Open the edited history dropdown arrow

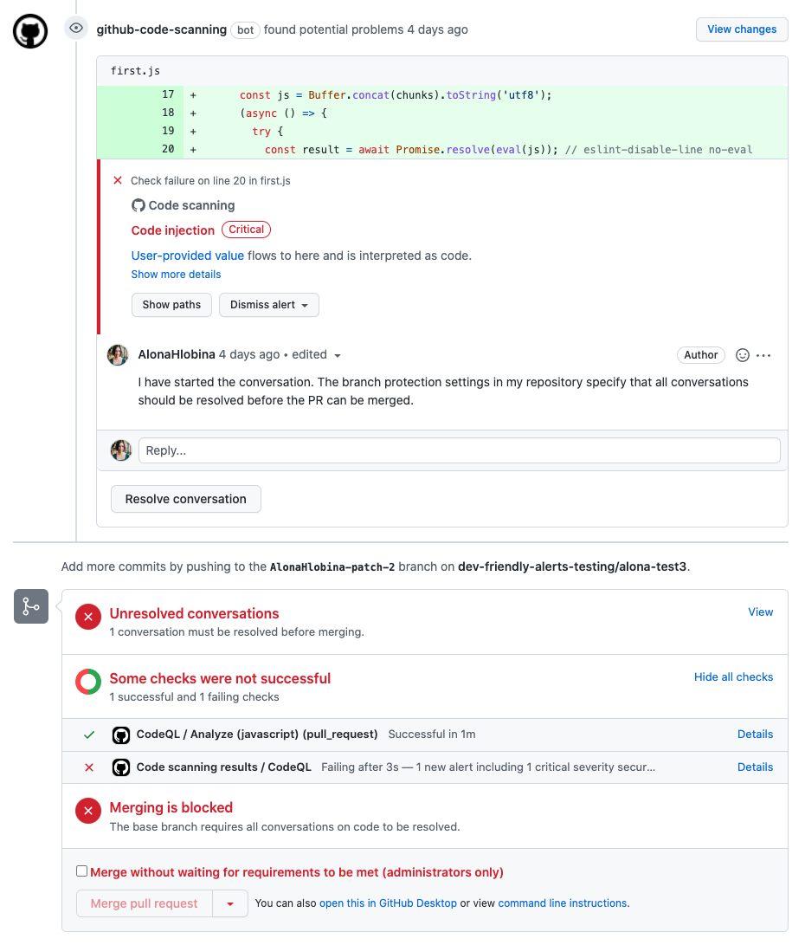pos(338,356)
